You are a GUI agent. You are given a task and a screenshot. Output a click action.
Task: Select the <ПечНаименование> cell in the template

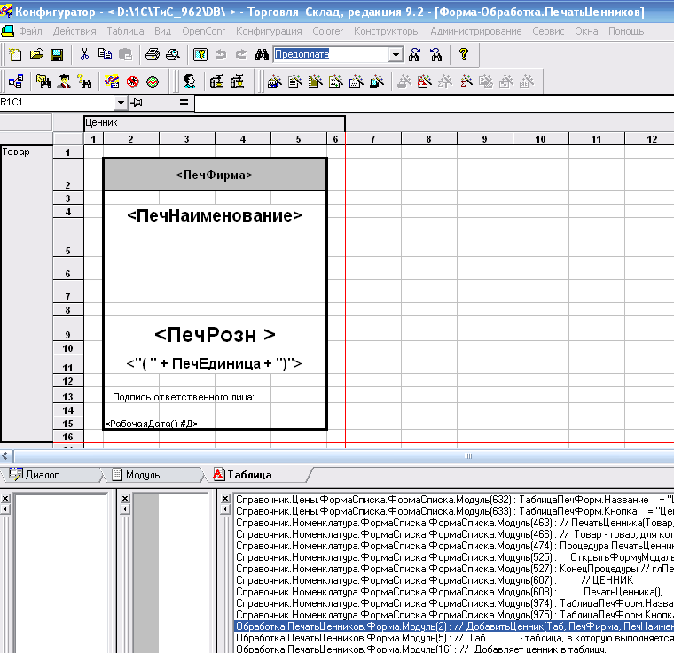click(x=215, y=215)
